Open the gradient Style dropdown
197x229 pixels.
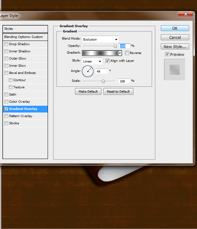(92, 61)
